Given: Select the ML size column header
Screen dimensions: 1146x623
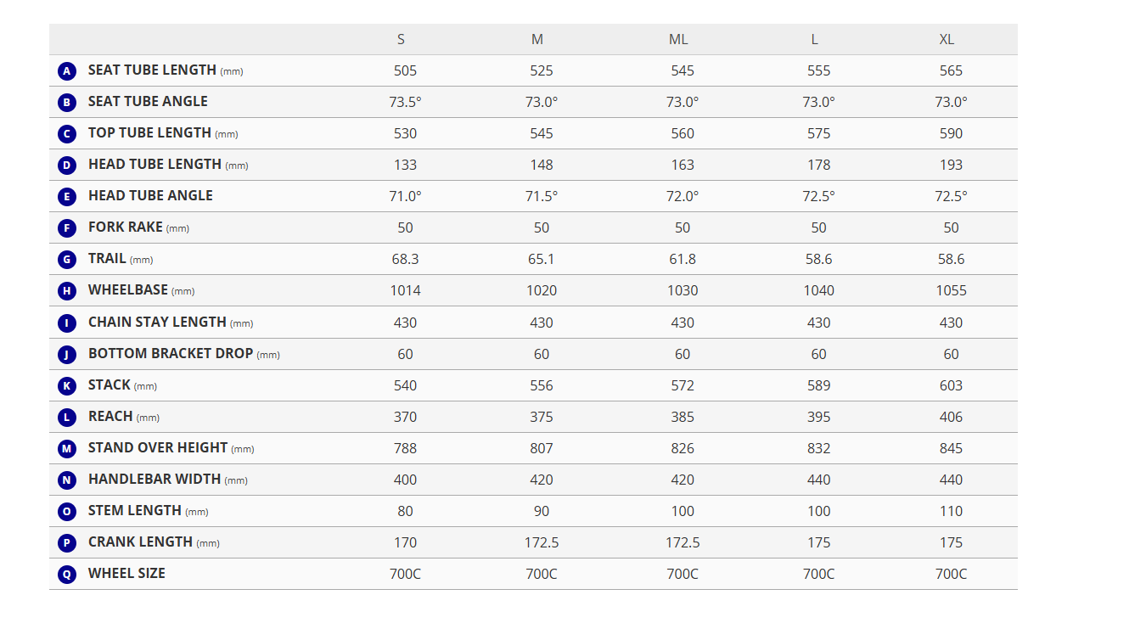Looking at the screenshot, I should pyautogui.click(x=678, y=40).
